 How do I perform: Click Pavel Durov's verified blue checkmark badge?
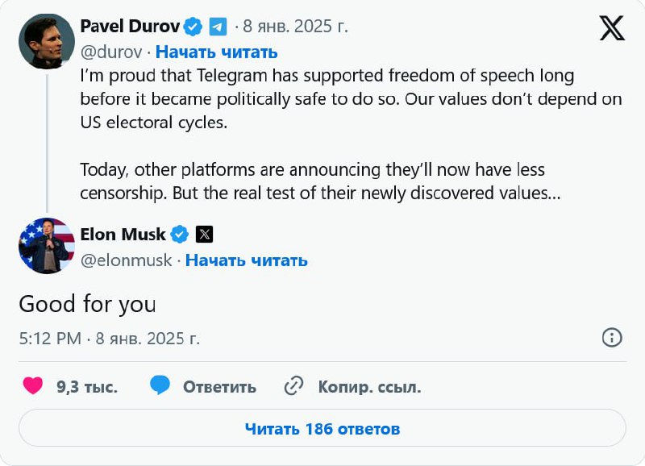click(x=193, y=27)
